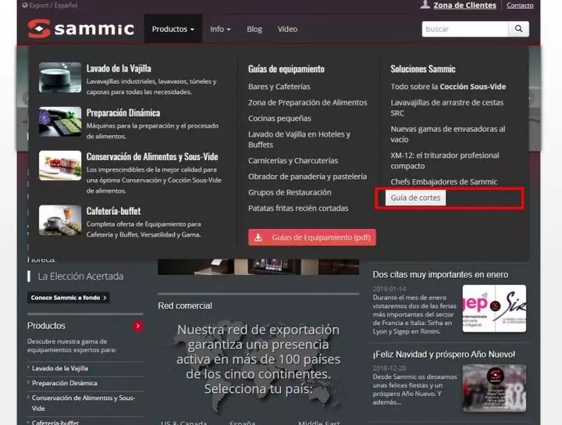Open the Zona de Clientes link
This screenshot has width=562, height=425.
(x=464, y=5)
